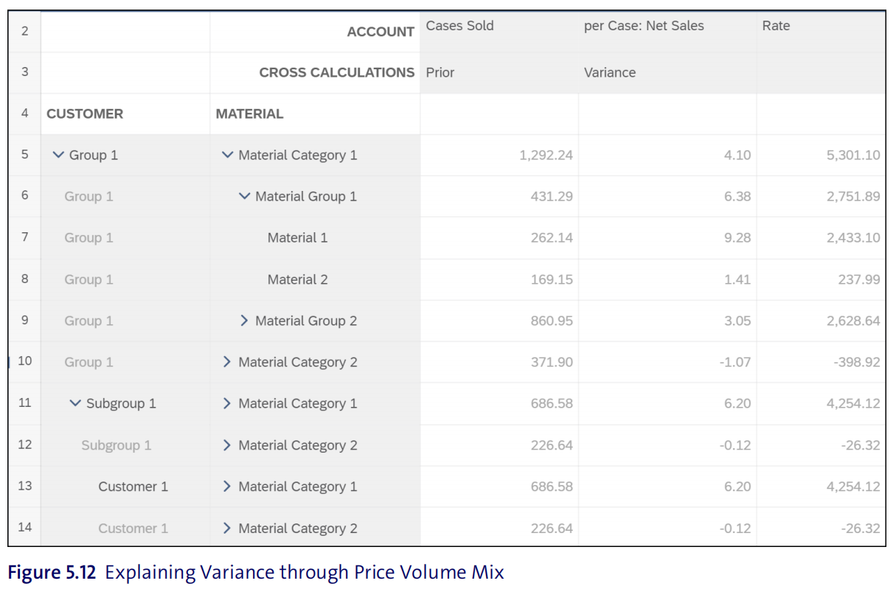Expand Material Category 1 in row 11

227,403
